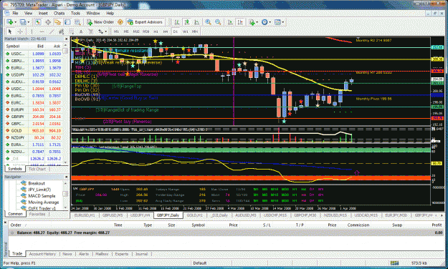Select the equidistant channel tool
The image size is (448, 269).
[61, 31]
